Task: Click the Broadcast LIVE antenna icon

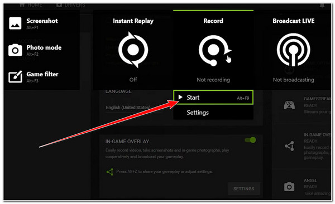Action: pyautogui.click(x=293, y=50)
